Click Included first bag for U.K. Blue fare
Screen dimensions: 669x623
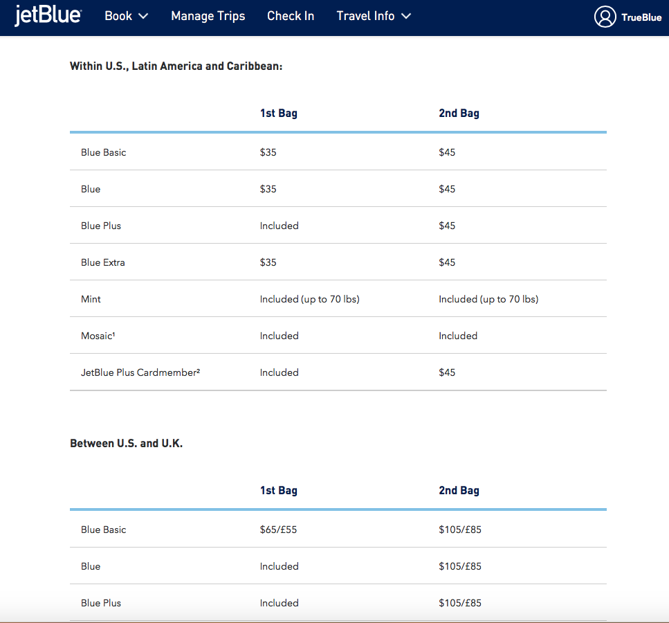[279, 567]
